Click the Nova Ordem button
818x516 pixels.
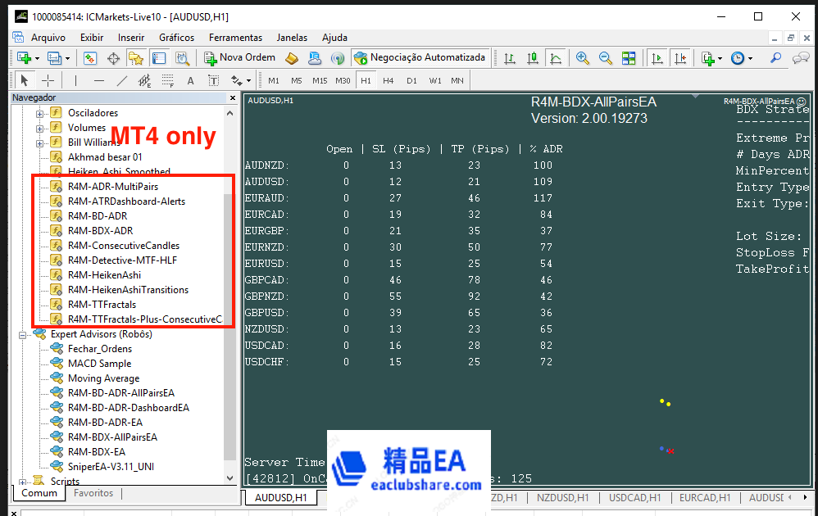click(x=240, y=57)
